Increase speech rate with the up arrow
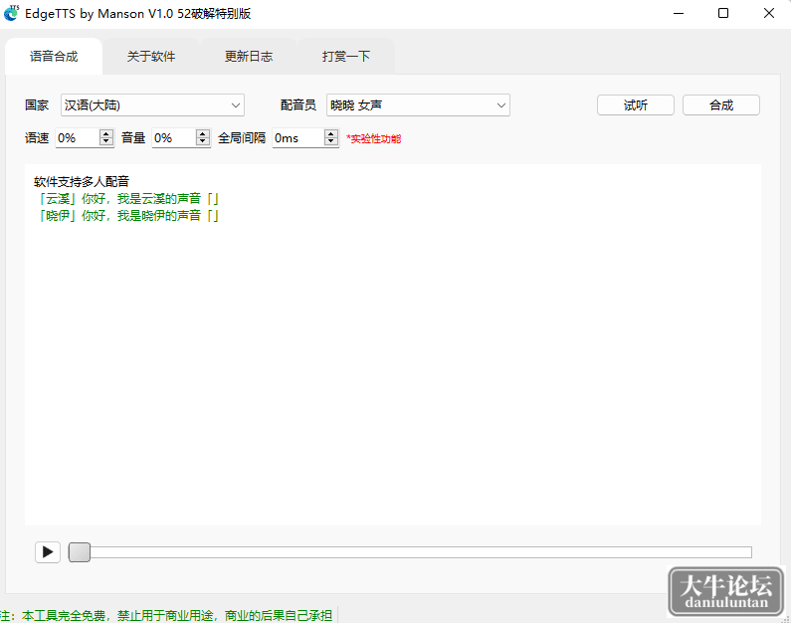Image resolution: width=791 pixels, height=623 pixels. (105, 133)
